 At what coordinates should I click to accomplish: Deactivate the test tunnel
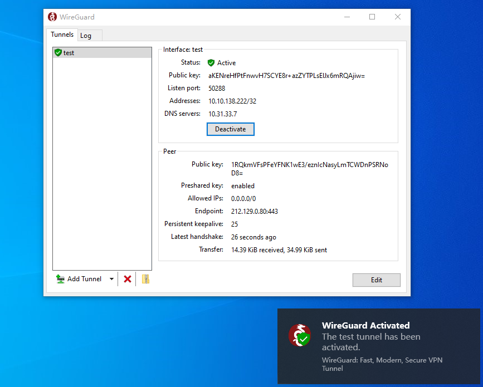(231, 129)
